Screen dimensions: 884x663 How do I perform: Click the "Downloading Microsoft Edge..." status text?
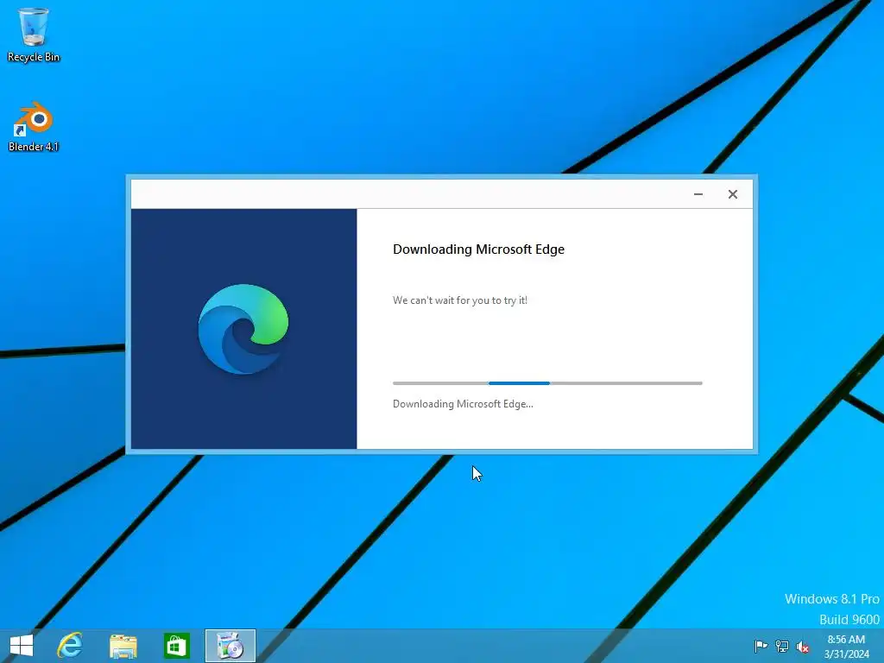click(x=463, y=404)
